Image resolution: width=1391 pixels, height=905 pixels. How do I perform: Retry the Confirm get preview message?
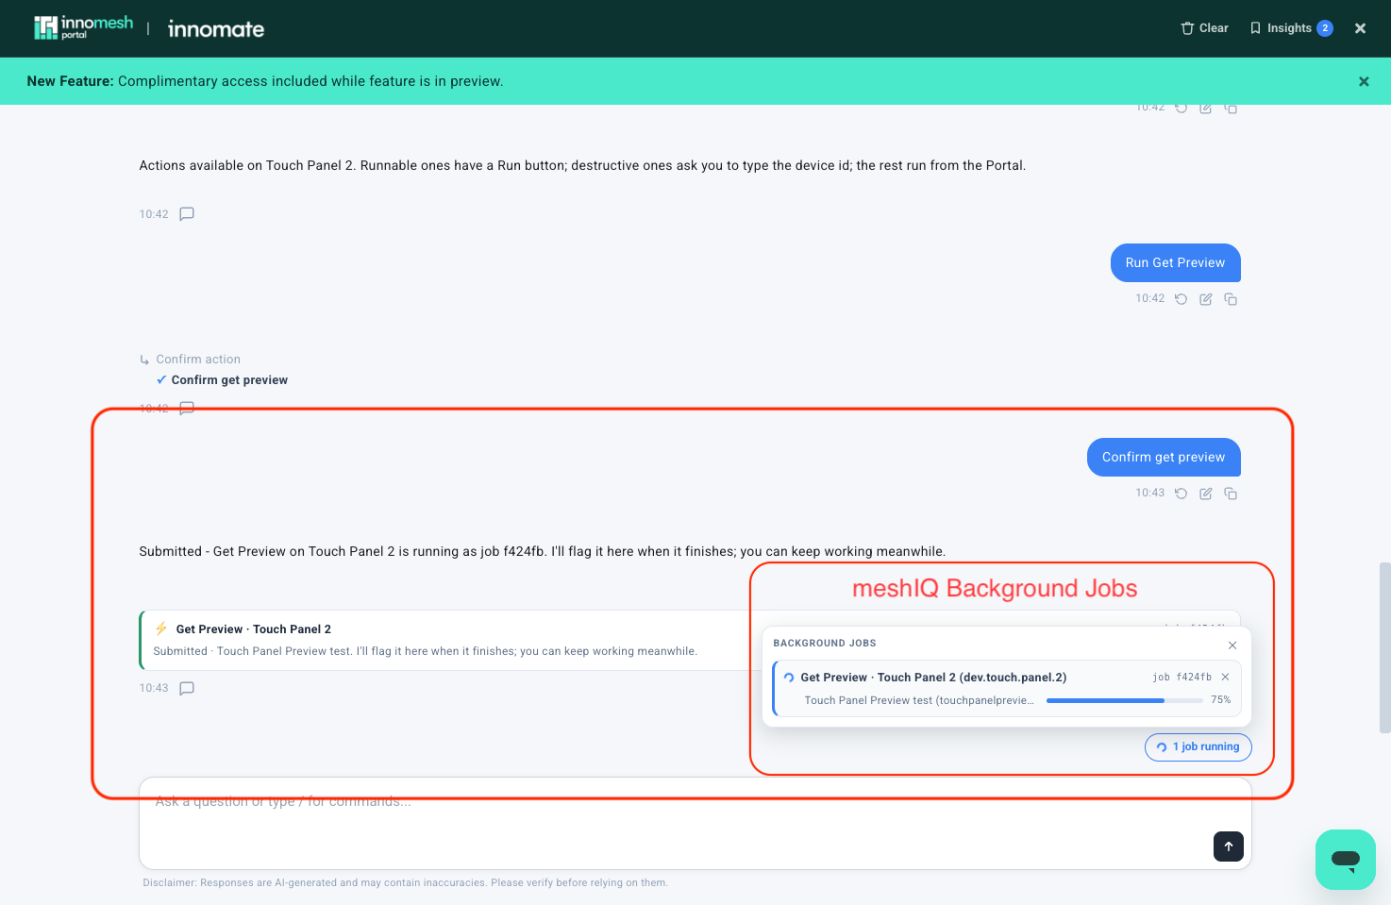tap(1181, 494)
